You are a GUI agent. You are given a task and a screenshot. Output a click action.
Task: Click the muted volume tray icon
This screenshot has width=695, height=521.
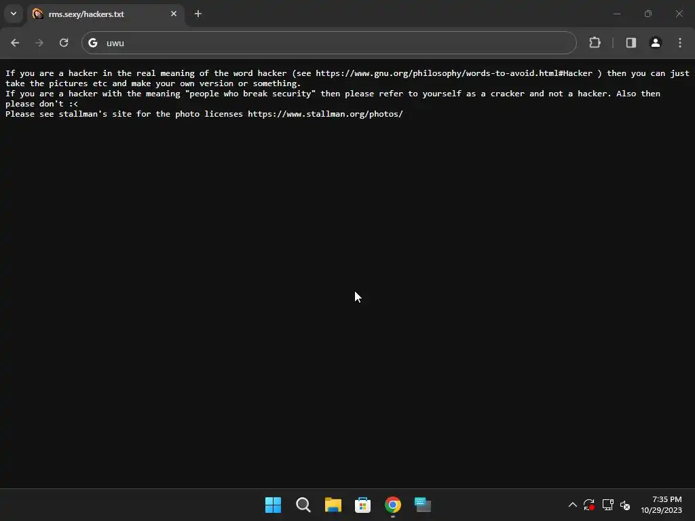tap(625, 505)
